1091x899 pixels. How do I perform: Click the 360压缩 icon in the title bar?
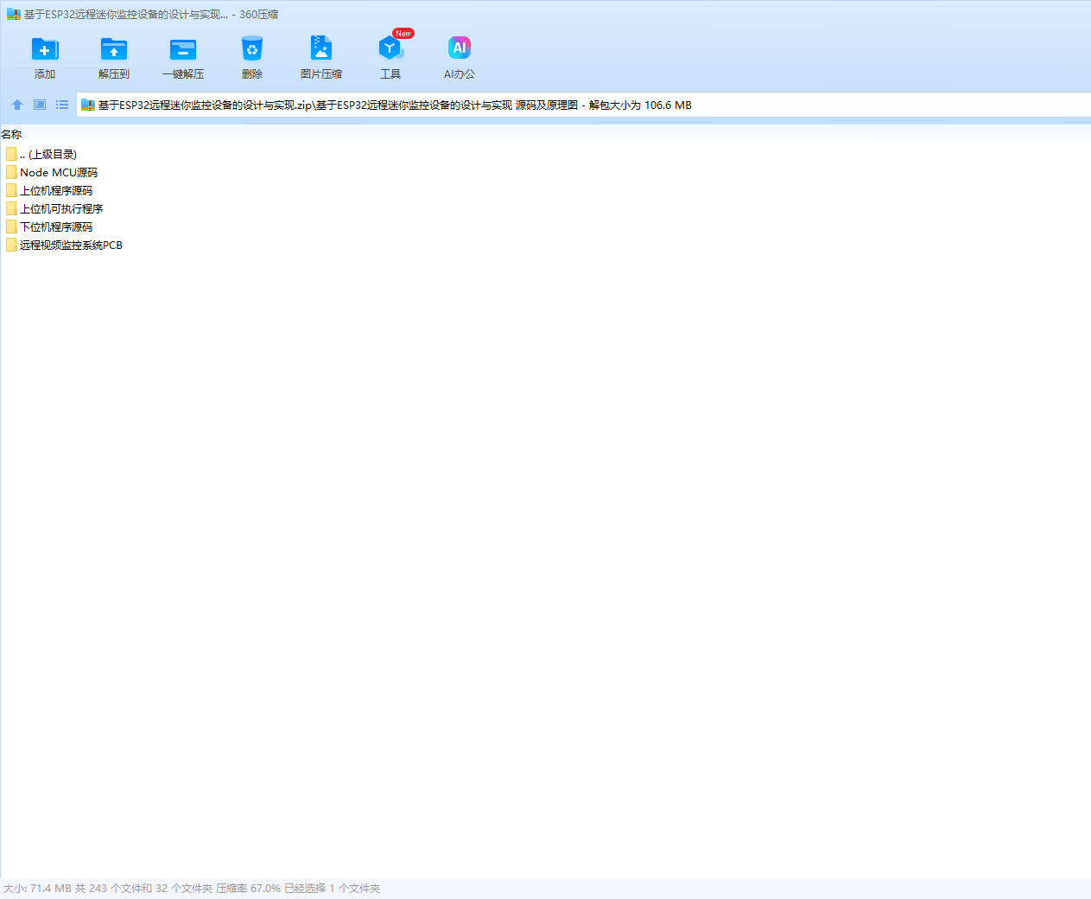13,15
